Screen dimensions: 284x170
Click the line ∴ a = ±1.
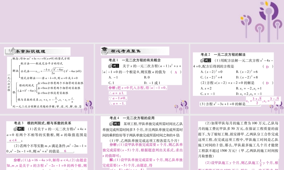(x=117, y=93)
